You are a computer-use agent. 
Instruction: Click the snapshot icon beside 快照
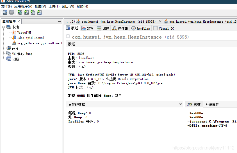click(9, 59)
